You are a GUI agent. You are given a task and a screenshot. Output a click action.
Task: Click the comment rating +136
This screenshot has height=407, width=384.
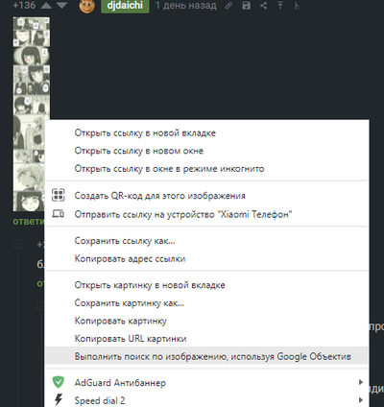[x=24, y=6]
